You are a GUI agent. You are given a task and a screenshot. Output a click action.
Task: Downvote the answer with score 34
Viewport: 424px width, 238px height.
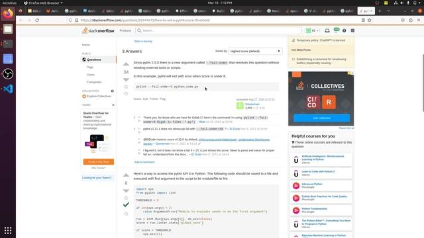pyautogui.click(x=126, y=79)
